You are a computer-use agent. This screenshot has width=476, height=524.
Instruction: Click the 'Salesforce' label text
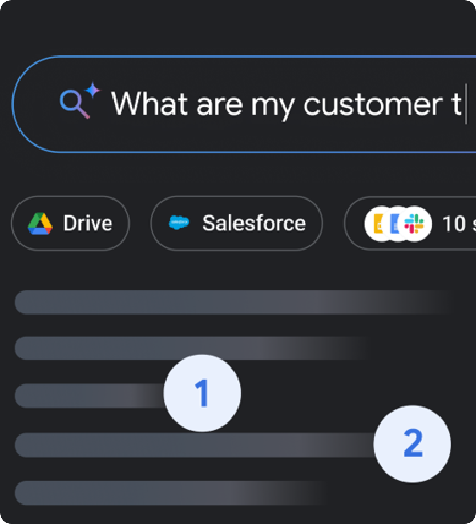(x=254, y=223)
